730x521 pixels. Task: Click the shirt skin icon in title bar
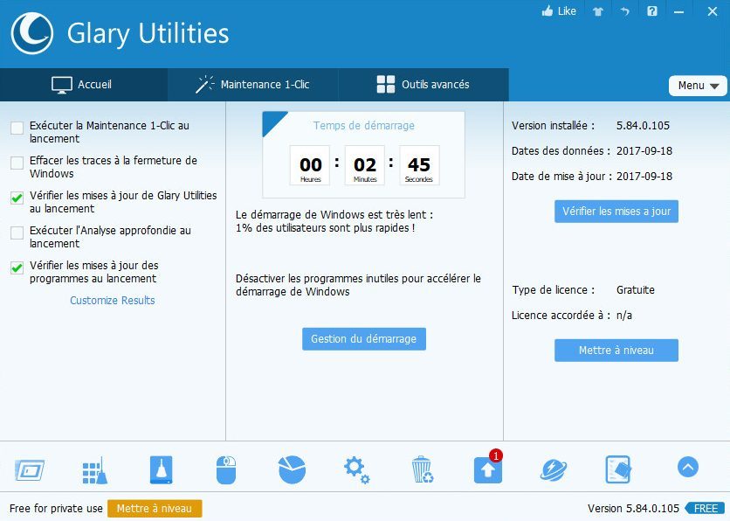coord(597,11)
